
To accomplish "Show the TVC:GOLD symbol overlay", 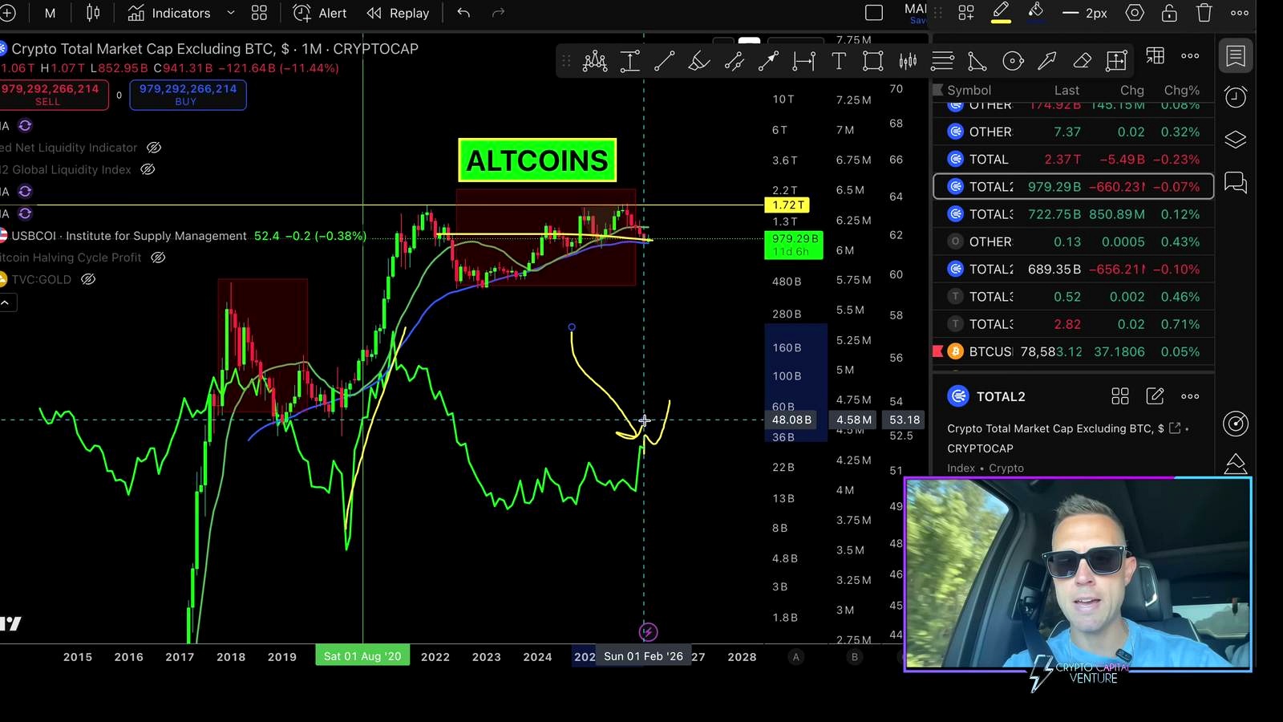I will point(88,279).
